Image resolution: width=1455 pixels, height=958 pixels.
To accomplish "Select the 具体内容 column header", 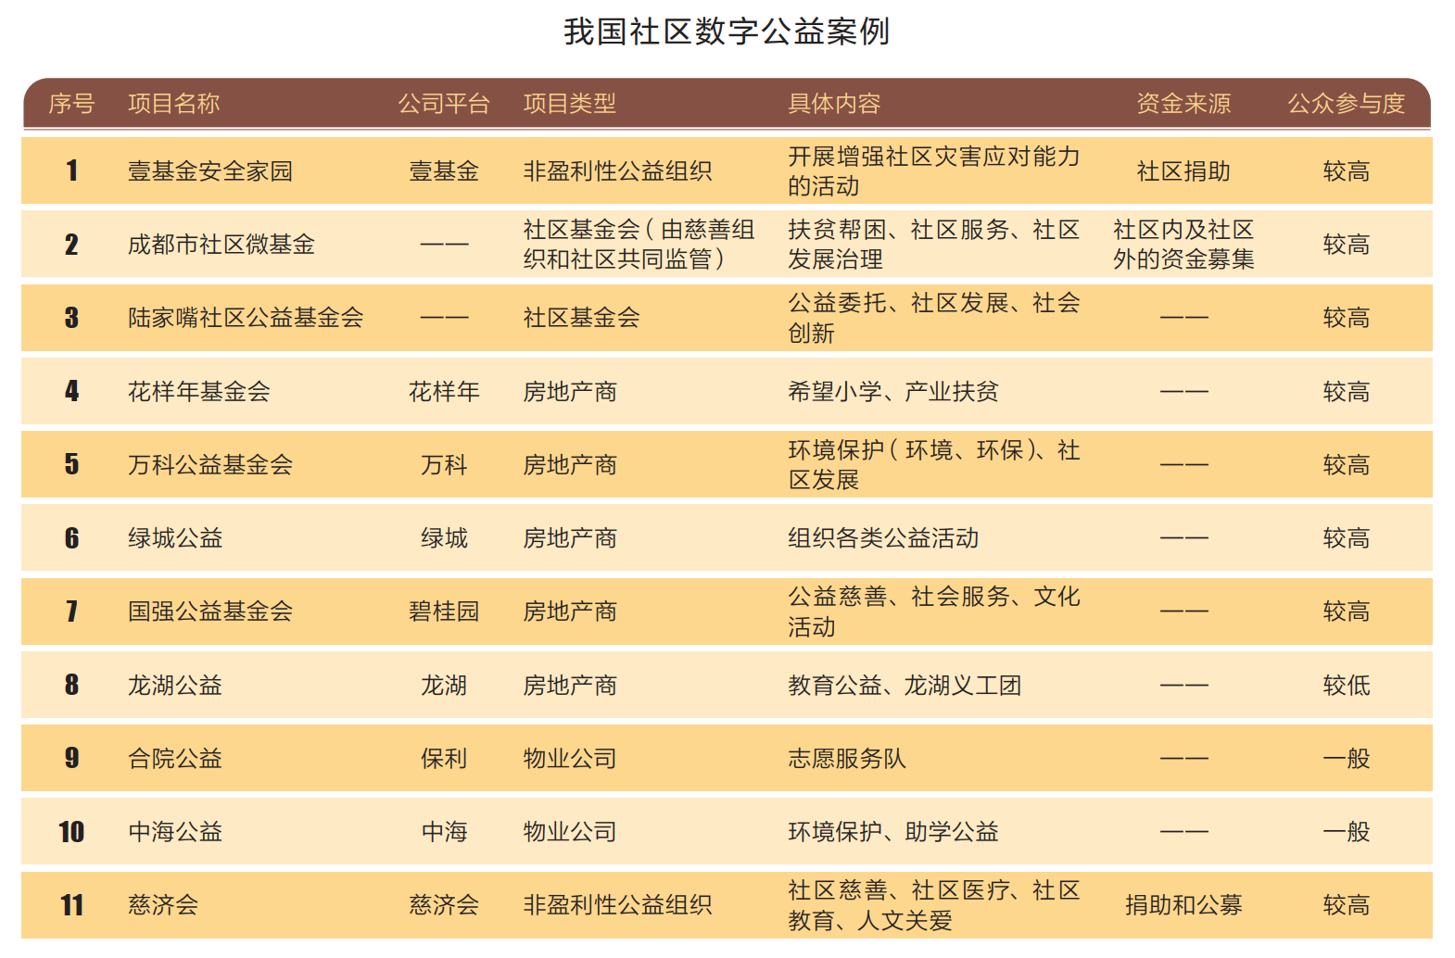I will point(834,104).
